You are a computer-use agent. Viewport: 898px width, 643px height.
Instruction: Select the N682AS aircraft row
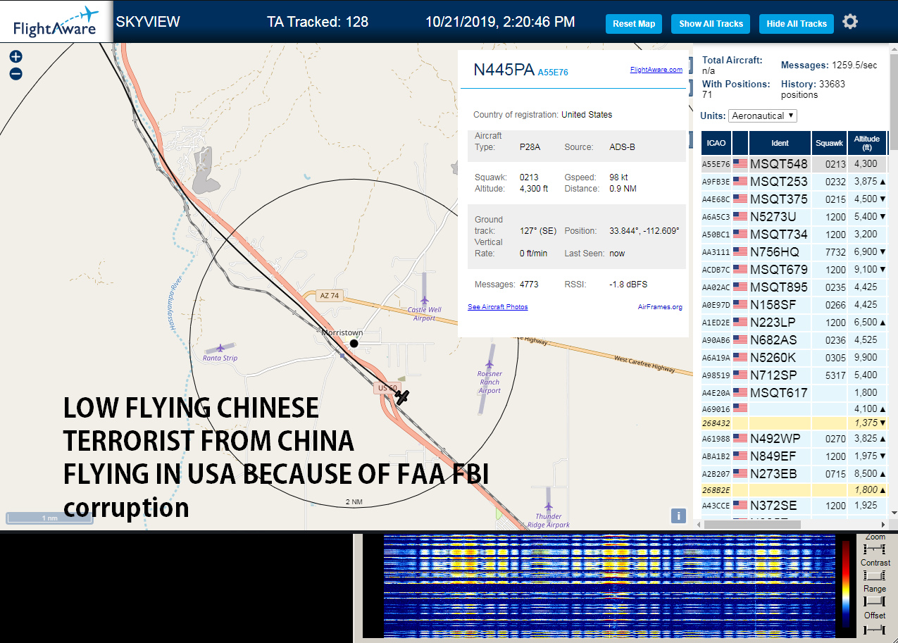point(794,340)
